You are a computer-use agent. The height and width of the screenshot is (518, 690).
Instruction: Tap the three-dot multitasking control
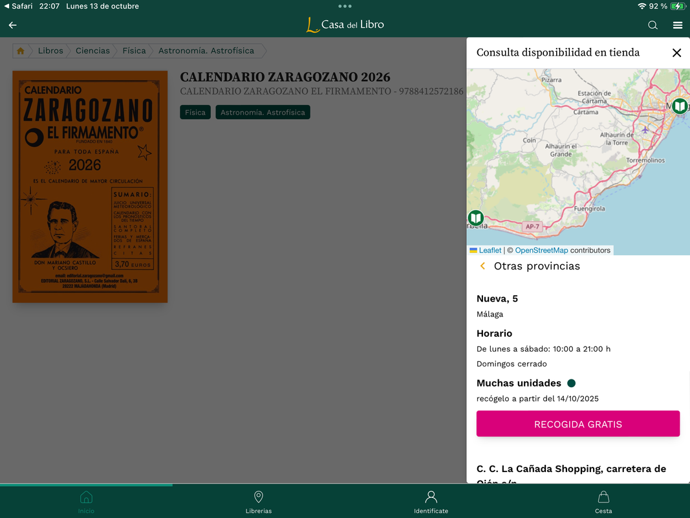click(345, 6)
